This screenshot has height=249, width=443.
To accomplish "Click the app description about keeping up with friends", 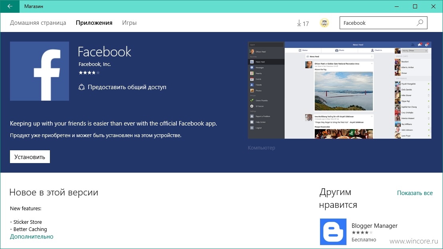I will coord(113,124).
